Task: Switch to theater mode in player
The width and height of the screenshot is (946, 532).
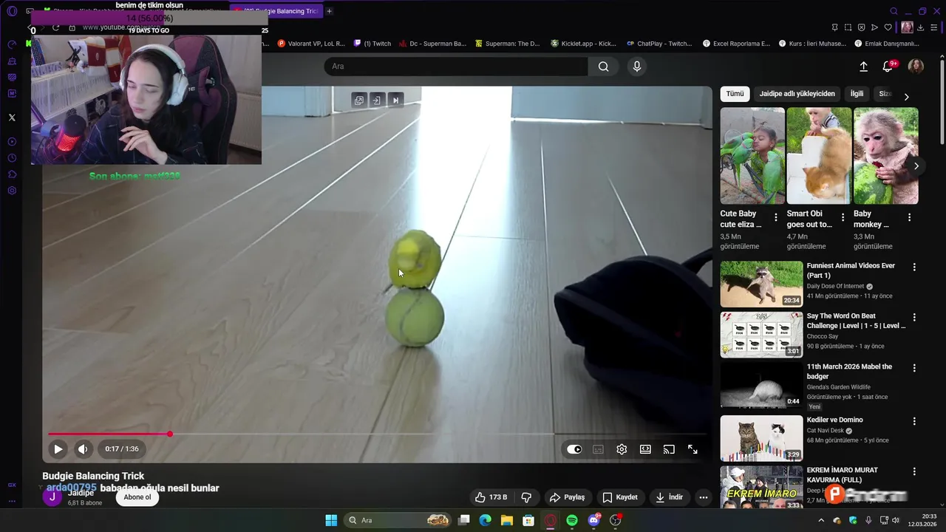Action: coord(645,449)
